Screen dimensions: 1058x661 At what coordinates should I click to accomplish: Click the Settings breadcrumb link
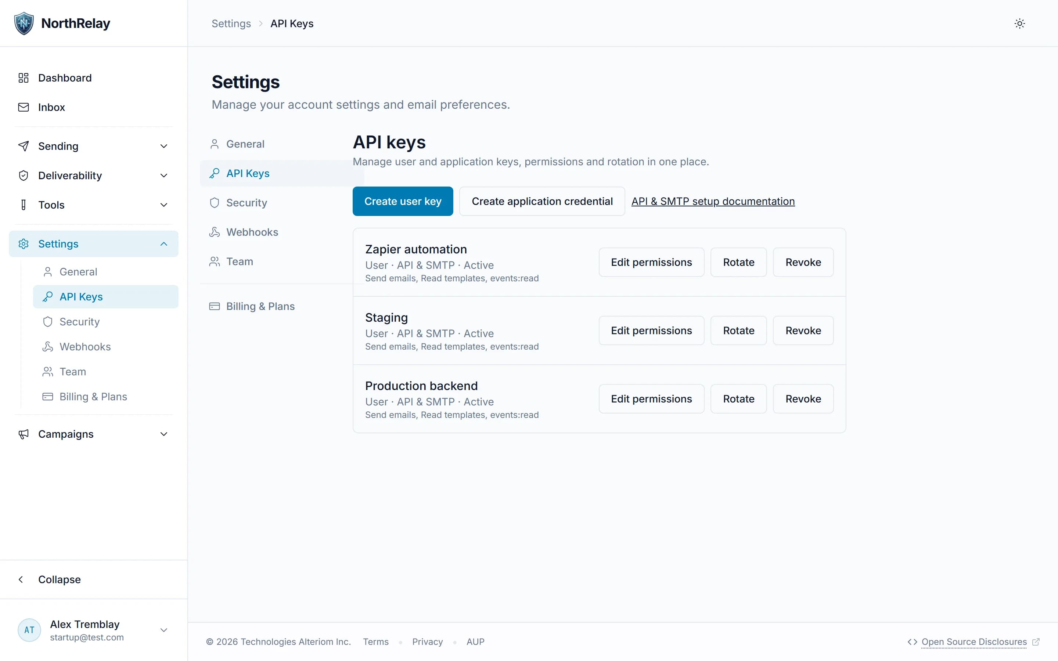pos(231,24)
